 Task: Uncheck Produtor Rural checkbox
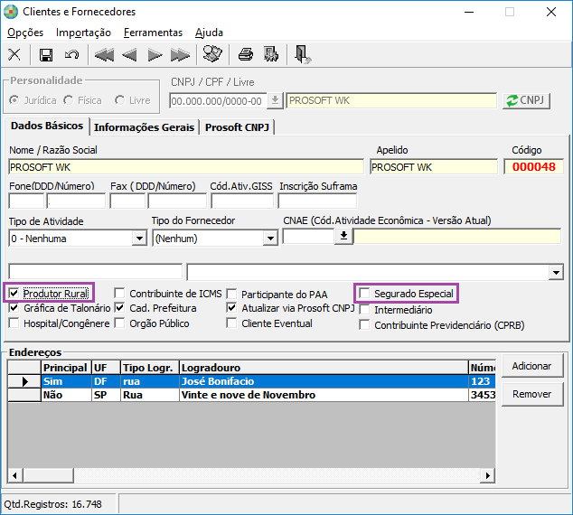[14, 293]
